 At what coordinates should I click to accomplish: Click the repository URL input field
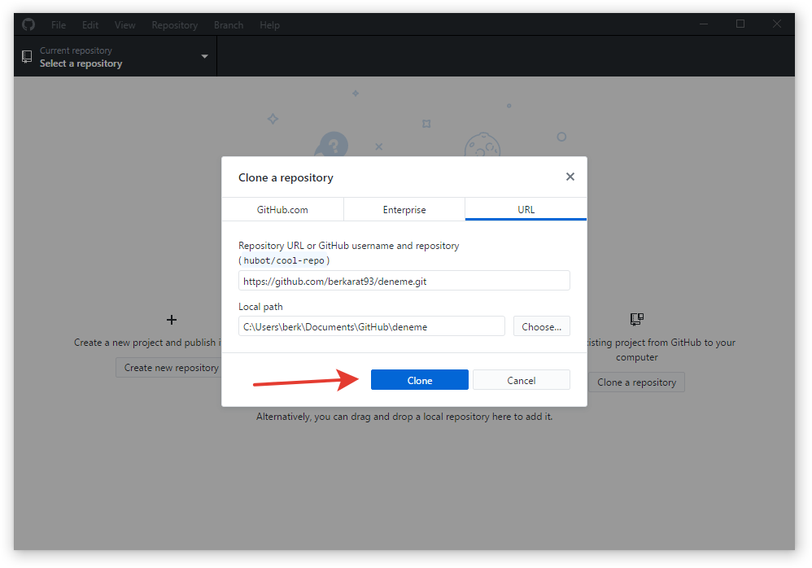pos(404,282)
